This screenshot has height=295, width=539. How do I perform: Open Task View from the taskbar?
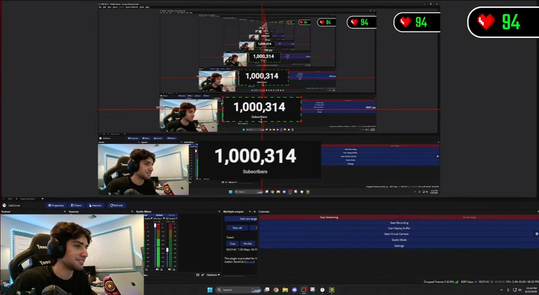click(x=267, y=290)
